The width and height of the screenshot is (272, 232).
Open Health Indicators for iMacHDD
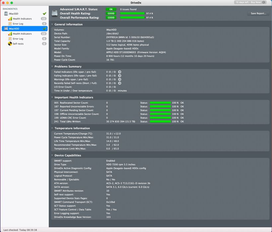(22, 34)
